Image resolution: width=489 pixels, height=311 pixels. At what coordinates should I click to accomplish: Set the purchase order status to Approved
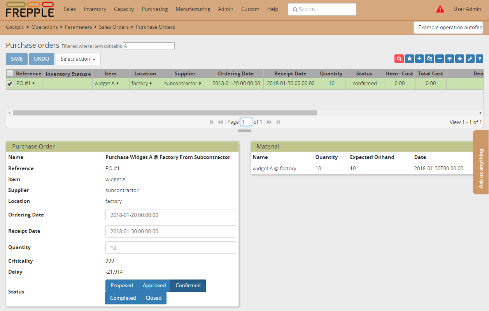pyautogui.click(x=154, y=285)
